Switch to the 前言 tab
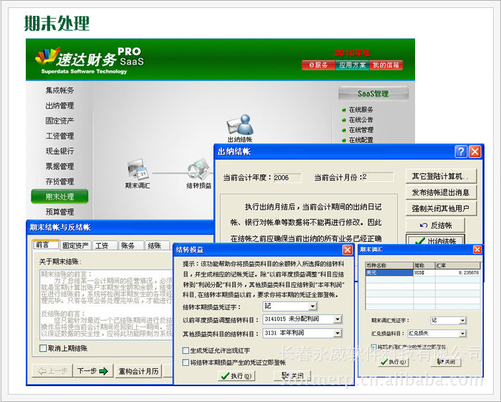This screenshot has height=402, width=501. tap(46, 245)
